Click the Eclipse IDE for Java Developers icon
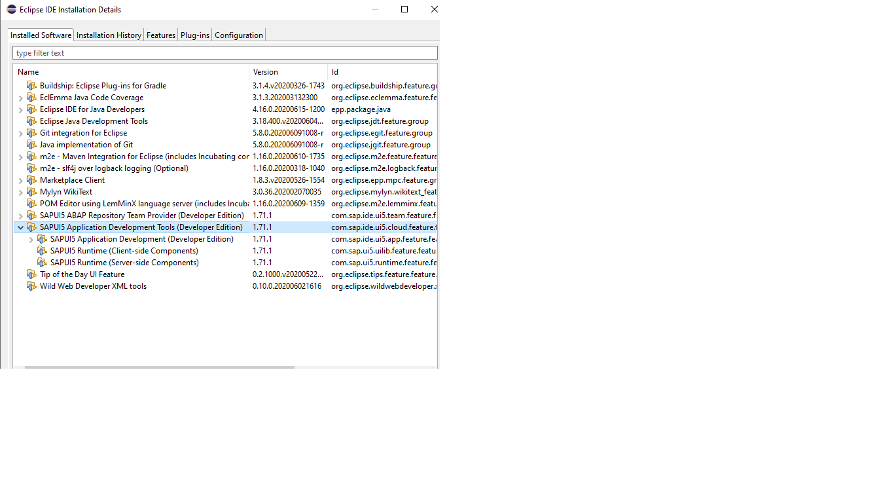The width and height of the screenshot is (894, 503). (x=31, y=109)
